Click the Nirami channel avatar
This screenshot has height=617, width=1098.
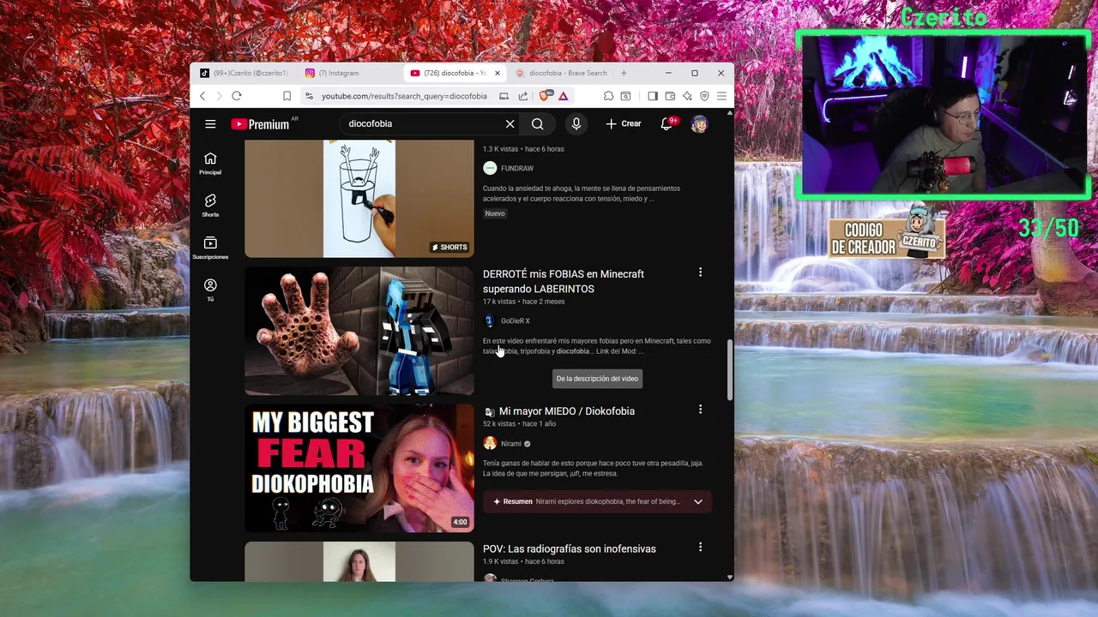pos(490,443)
